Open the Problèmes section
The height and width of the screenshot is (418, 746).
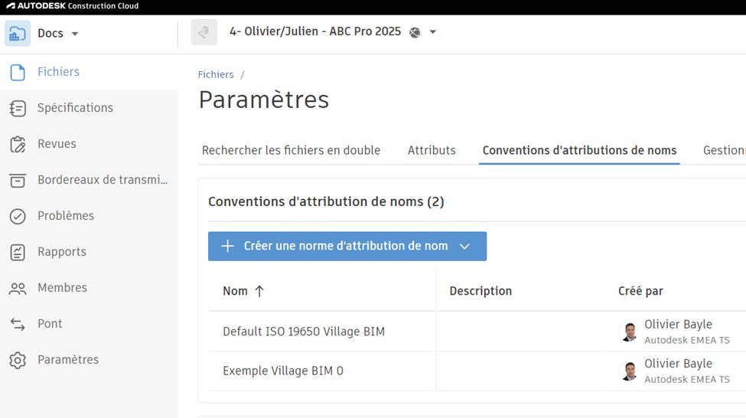66,216
